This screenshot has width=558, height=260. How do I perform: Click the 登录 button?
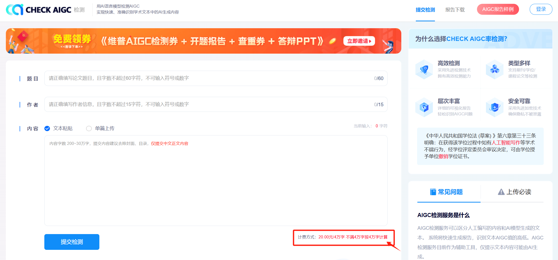pyautogui.click(x=541, y=9)
